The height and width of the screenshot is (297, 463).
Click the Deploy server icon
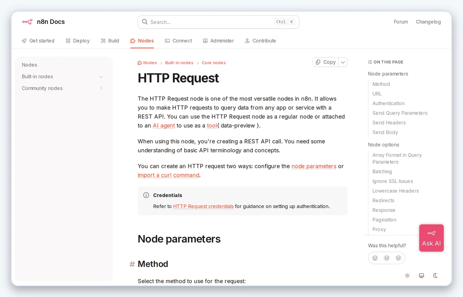[x=68, y=41]
